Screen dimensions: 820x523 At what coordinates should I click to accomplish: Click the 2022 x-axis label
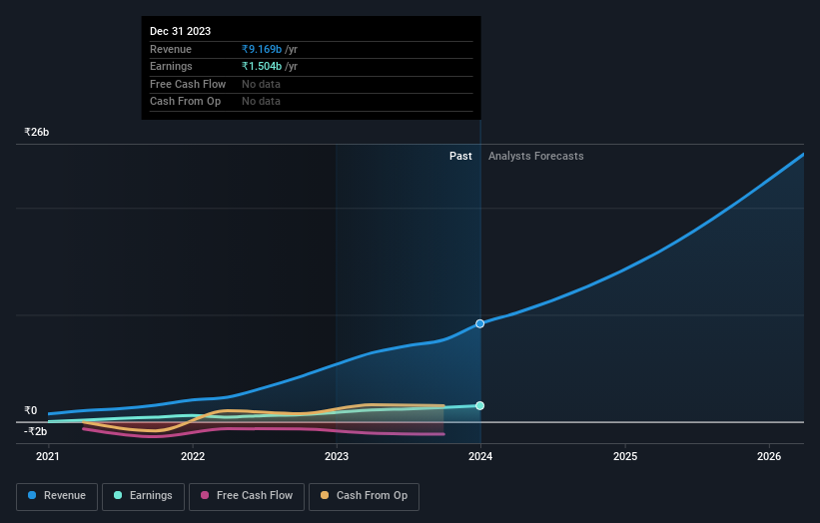point(193,456)
